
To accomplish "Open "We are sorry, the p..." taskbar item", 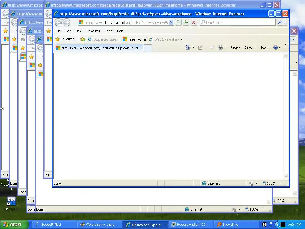I will click(x=99, y=225).
